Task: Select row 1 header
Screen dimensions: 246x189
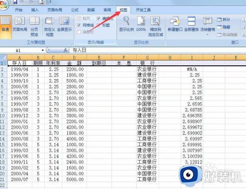Action: pos(3,63)
